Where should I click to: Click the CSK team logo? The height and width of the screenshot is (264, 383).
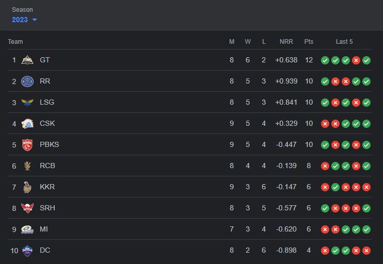click(x=27, y=124)
